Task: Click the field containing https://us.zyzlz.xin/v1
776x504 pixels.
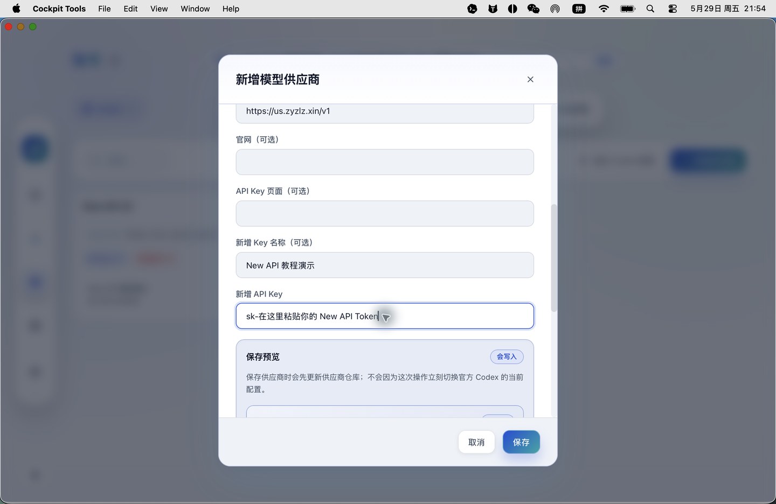Action: [385, 113]
